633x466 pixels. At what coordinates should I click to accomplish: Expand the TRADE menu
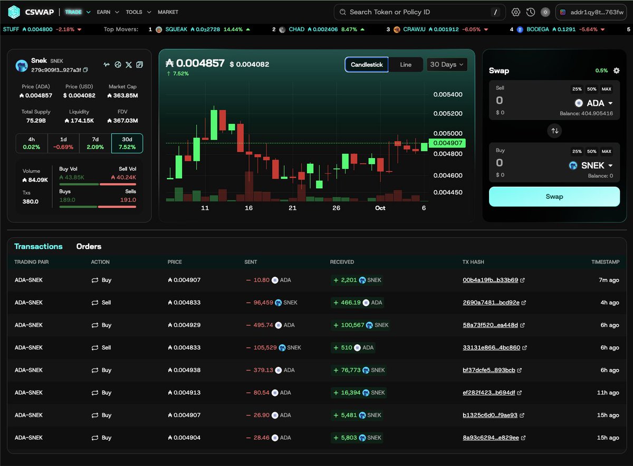click(x=77, y=12)
